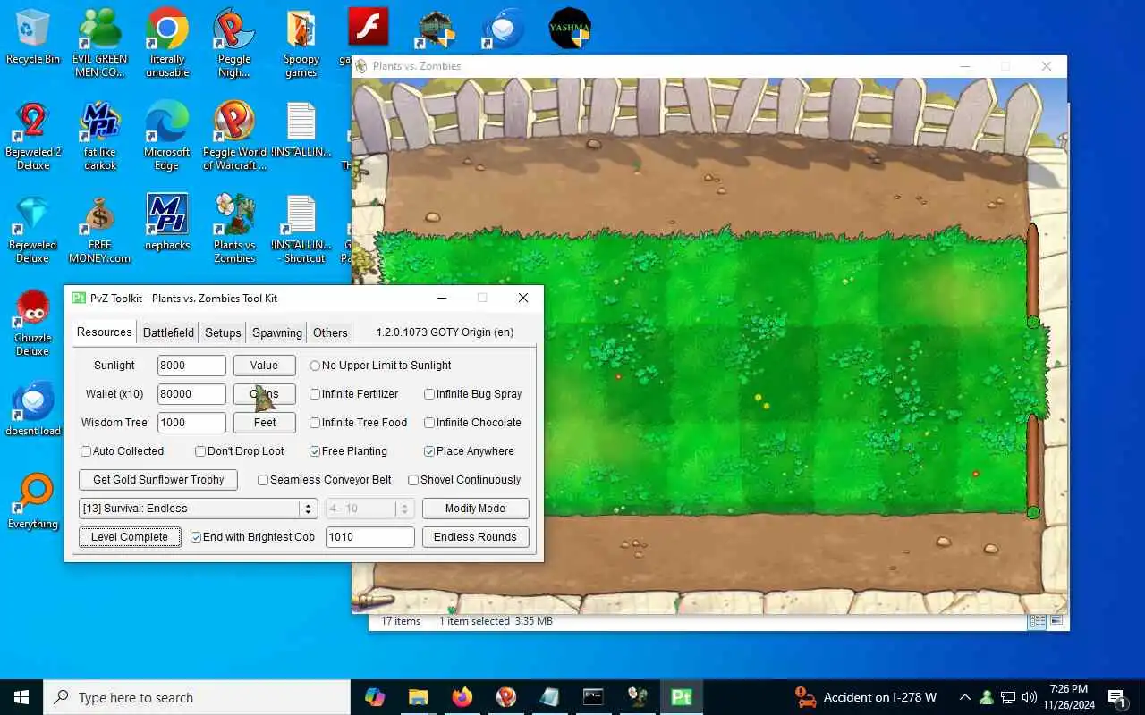This screenshot has height=715, width=1145.
Task: Open the File Explorer taskbar icon
Action: point(418,697)
